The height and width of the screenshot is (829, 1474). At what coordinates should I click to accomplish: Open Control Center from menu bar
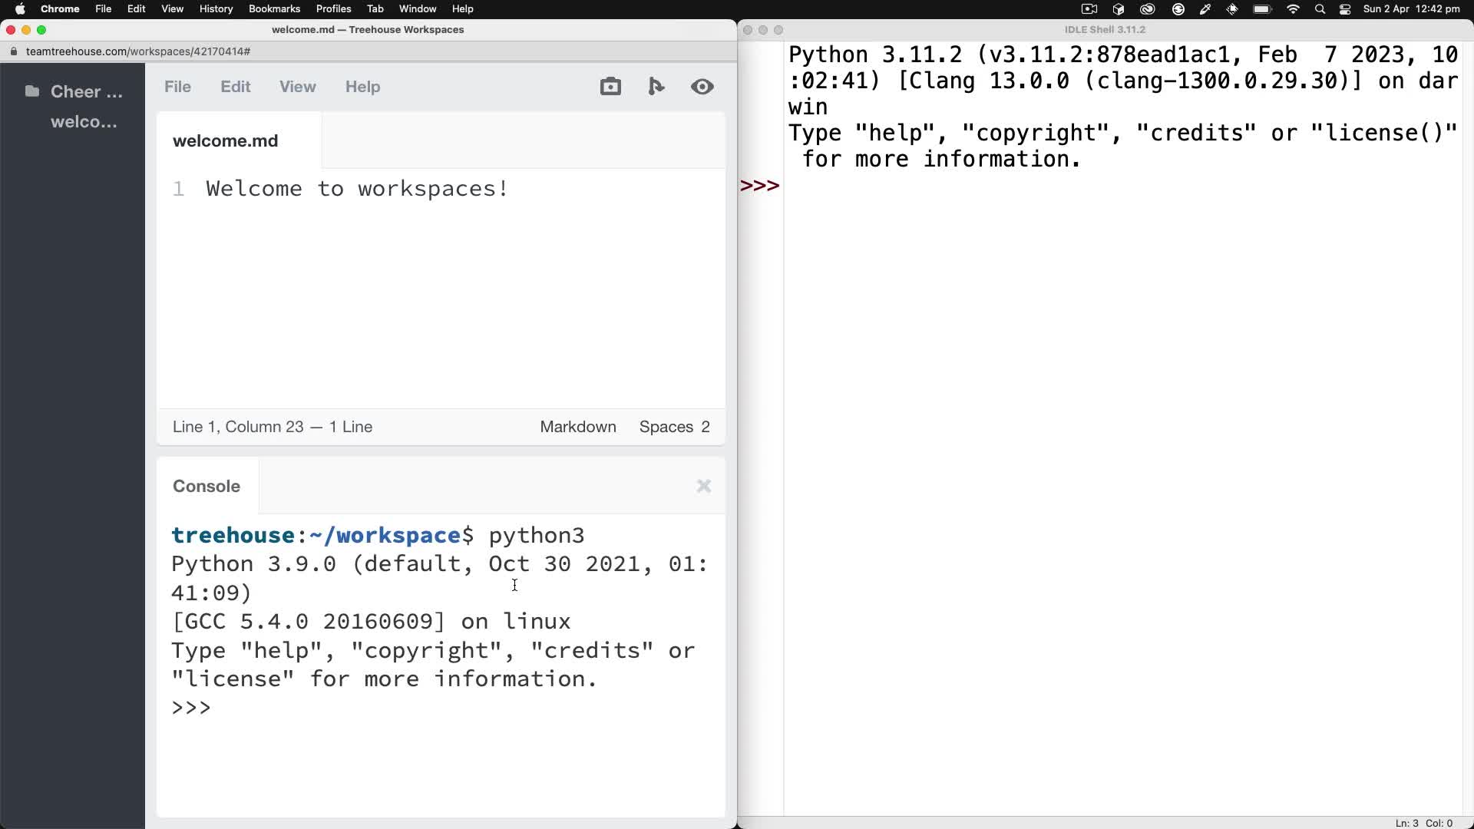(x=1344, y=8)
